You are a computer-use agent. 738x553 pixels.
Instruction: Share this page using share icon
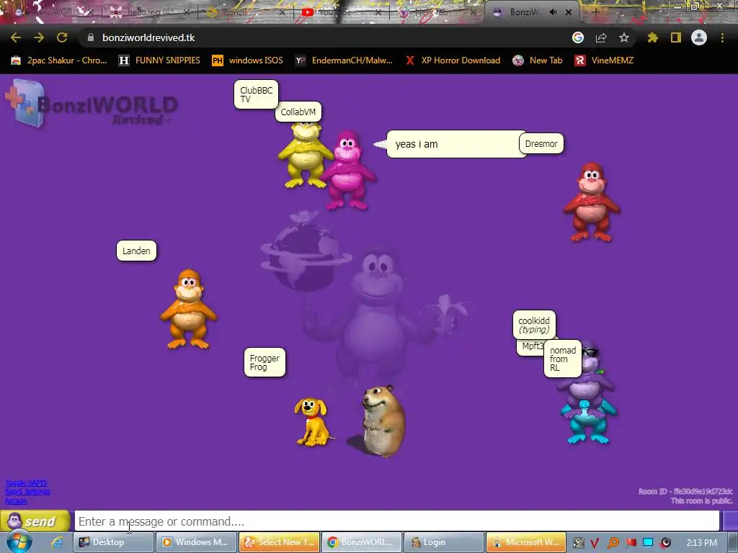click(601, 37)
